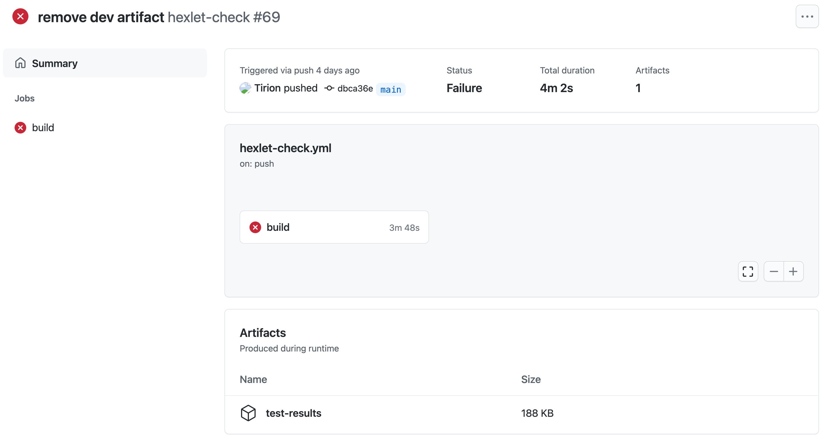Click the Artifacts count of 1
The width and height of the screenshot is (826, 443).
638,88
